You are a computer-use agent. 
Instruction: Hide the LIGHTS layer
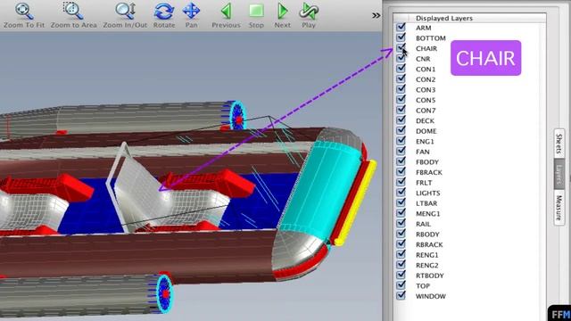[x=401, y=193]
